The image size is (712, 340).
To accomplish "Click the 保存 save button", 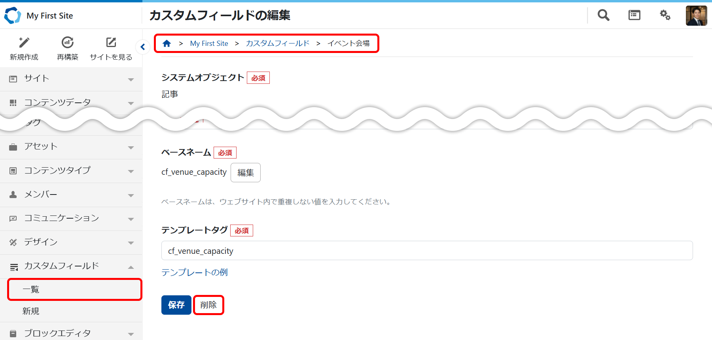I will coord(176,305).
